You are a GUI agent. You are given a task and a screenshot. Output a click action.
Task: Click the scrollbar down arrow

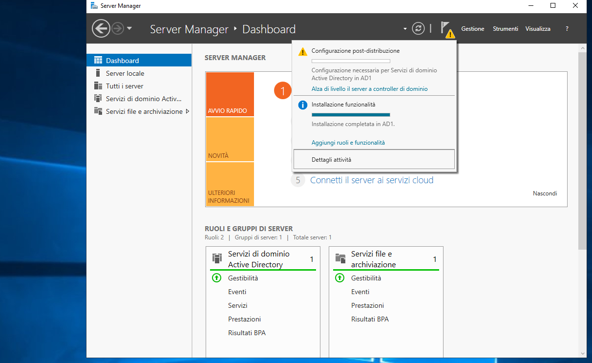(582, 353)
